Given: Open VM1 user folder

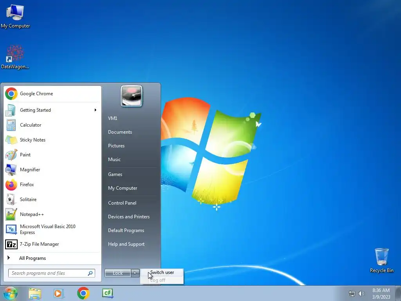Looking at the screenshot, I should [113, 118].
